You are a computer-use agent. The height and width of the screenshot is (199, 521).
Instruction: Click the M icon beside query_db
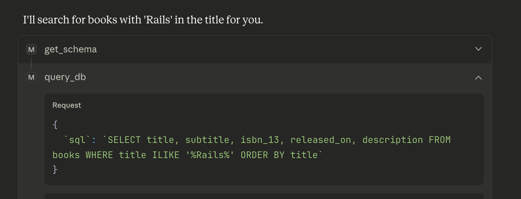click(31, 77)
